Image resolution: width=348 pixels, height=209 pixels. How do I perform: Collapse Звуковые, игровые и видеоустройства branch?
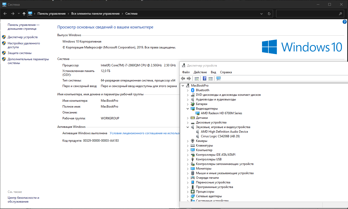[188, 127]
